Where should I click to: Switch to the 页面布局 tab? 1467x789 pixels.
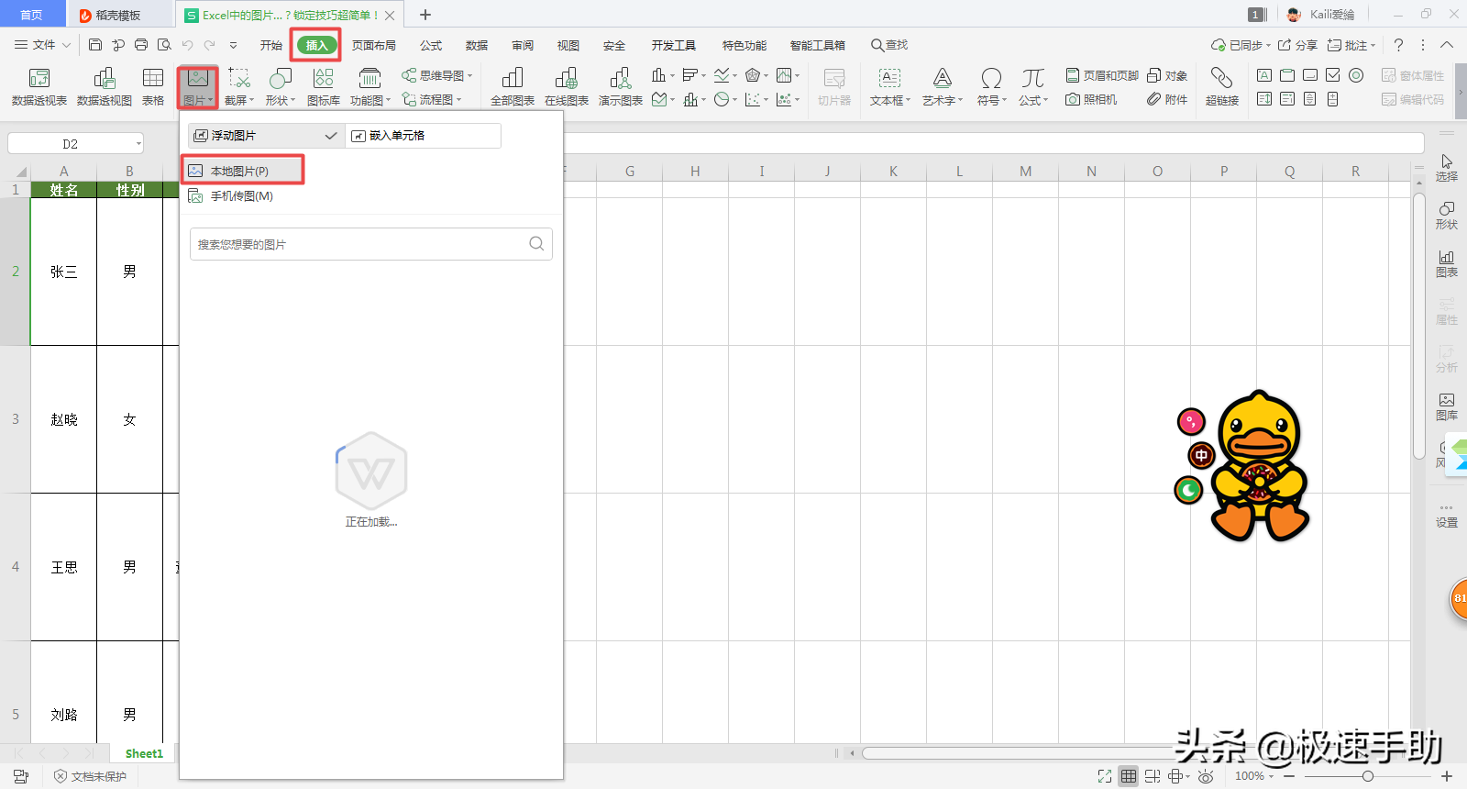click(374, 45)
